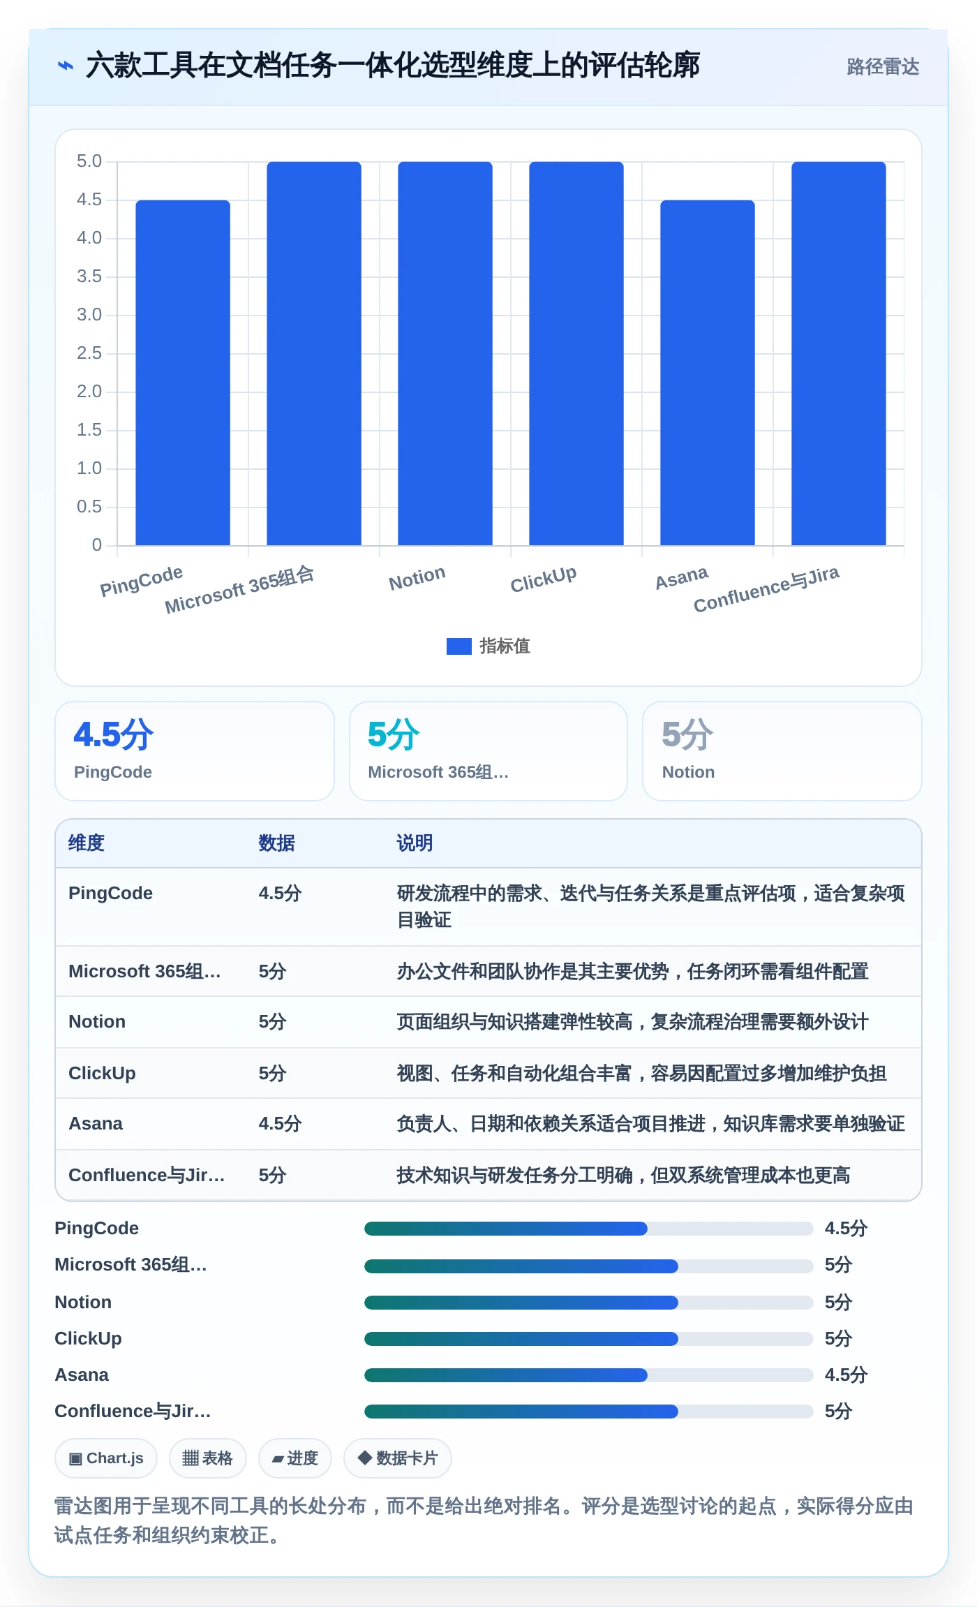Click the Confluence与Jira axis label

click(x=766, y=589)
